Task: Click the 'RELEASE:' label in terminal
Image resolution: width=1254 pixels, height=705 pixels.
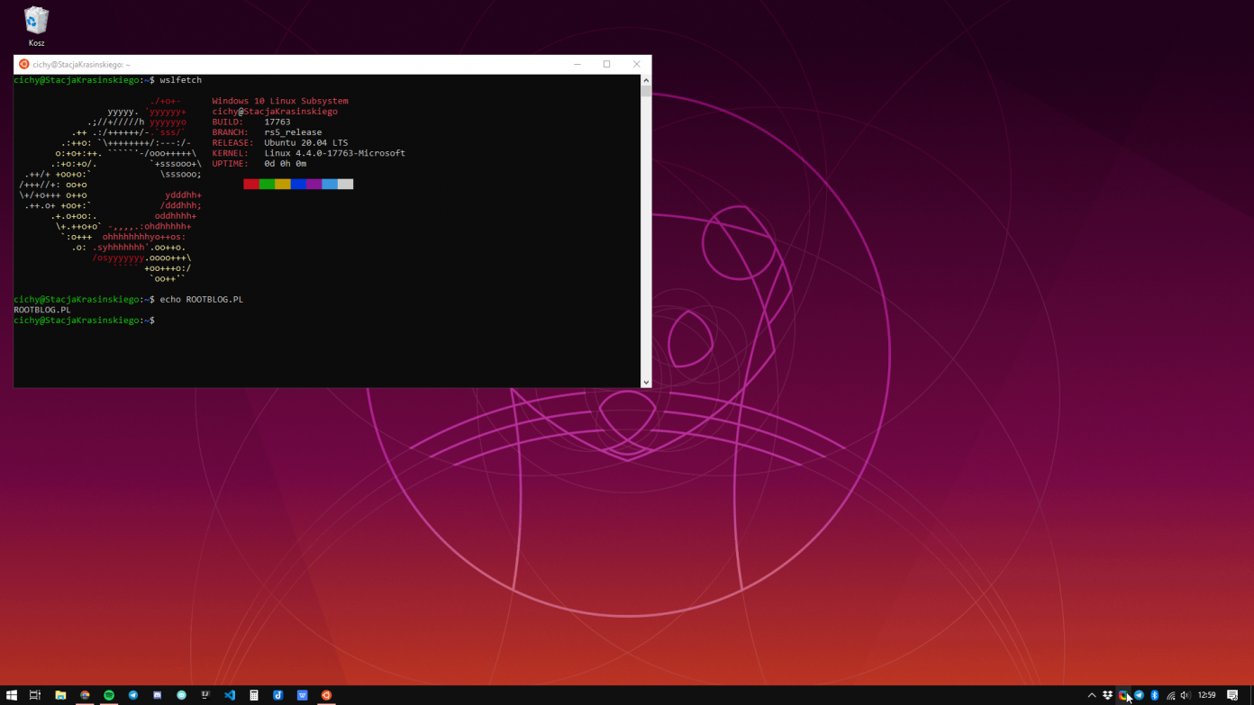Action: point(233,143)
